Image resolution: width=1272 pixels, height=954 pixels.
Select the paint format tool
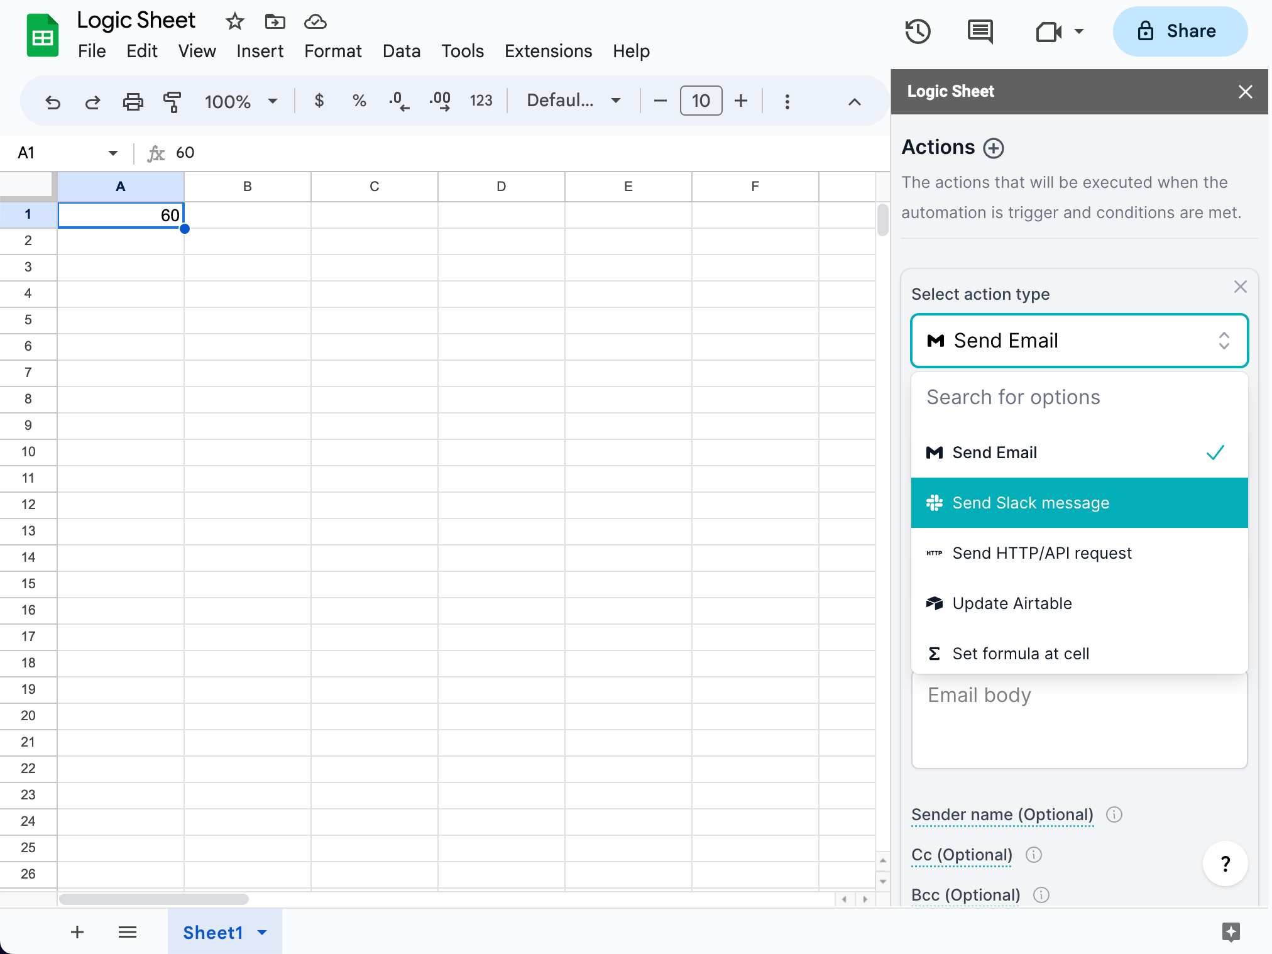point(172,102)
